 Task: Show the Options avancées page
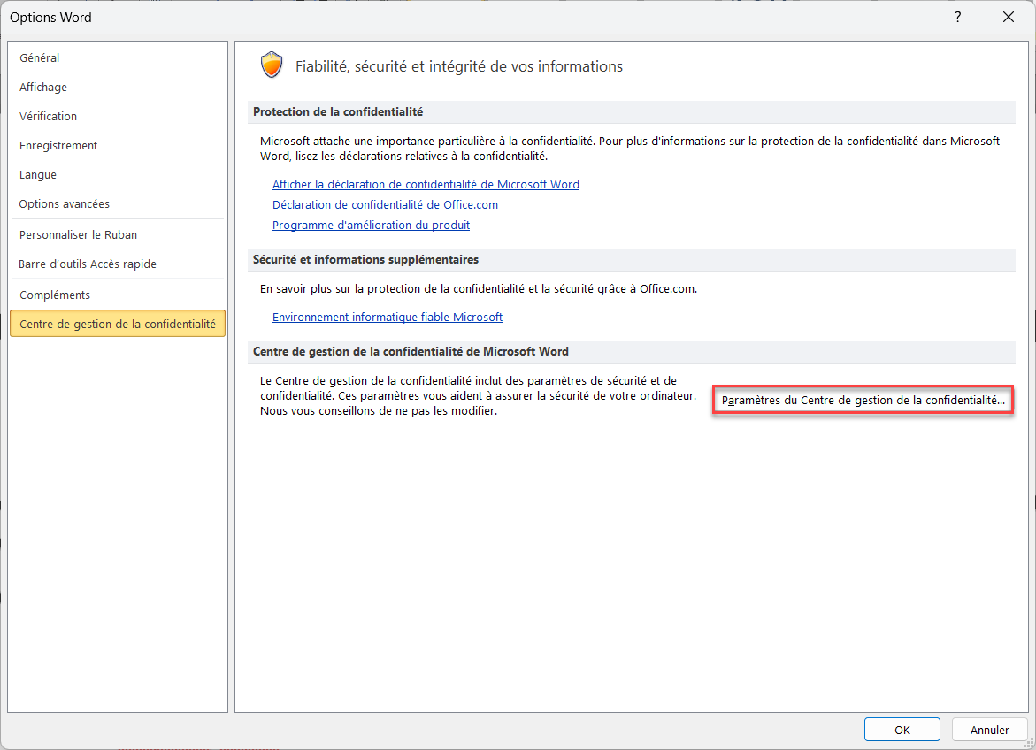tap(65, 204)
